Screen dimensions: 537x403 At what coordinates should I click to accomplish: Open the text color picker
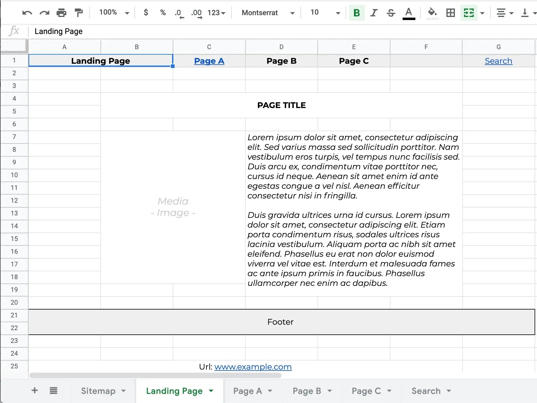(x=409, y=13)
